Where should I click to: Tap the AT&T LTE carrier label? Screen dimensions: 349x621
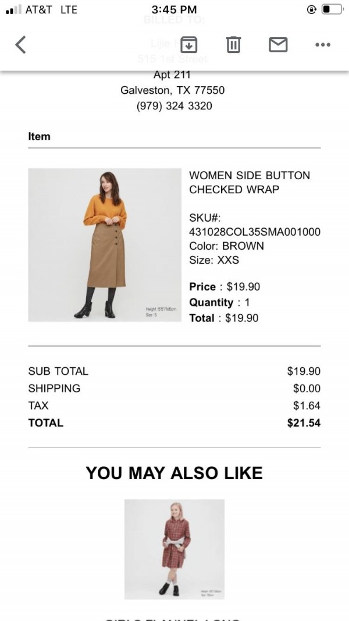pyautogui.click(x=51, y=9)
